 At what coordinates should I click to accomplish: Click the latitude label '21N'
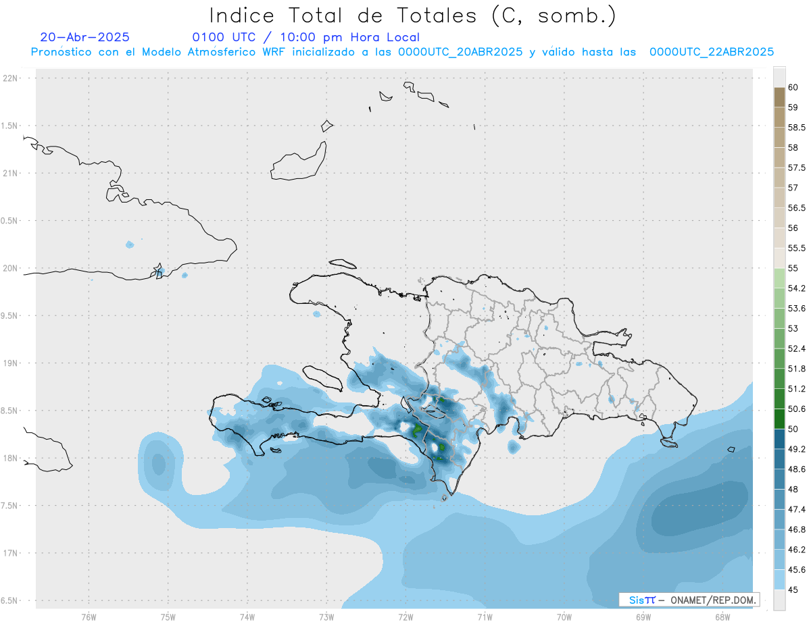pyautogui.click(x=10, y=174)
